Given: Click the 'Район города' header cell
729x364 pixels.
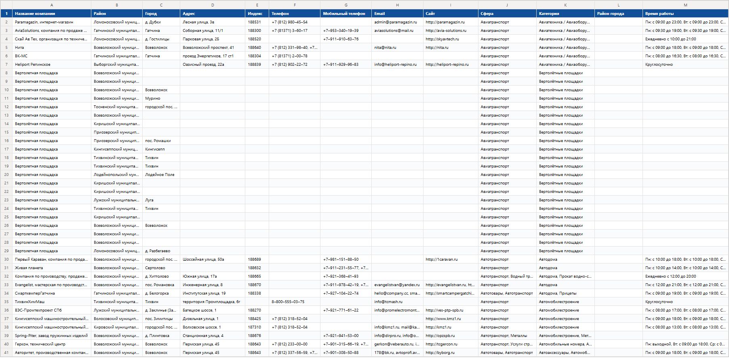Looking at the screenshot, I should pos(619,14).
